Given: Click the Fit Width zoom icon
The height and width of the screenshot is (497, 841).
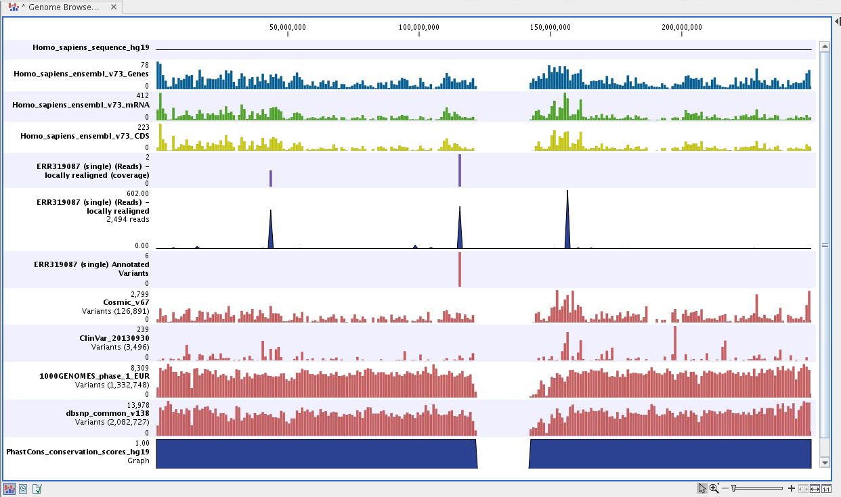Looking at the screenshot, I should pyautogui.click(x=814, y=488).
